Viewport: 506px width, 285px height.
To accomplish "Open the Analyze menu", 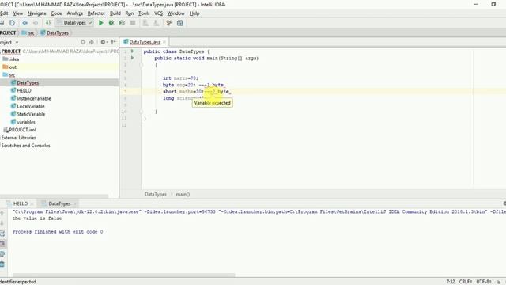I will click(75, 13).
